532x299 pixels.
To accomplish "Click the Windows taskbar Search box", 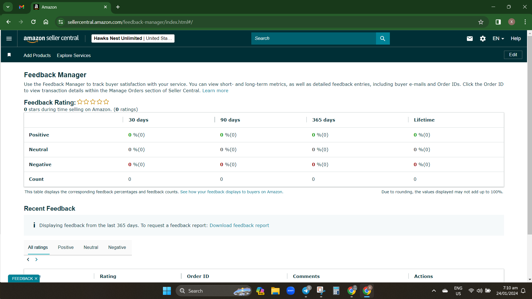I will pyautogui.click(x=214, y=291).
